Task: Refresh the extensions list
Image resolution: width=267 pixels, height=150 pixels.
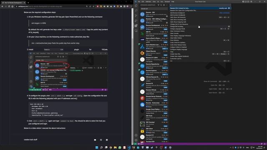Action: (161, 5)
